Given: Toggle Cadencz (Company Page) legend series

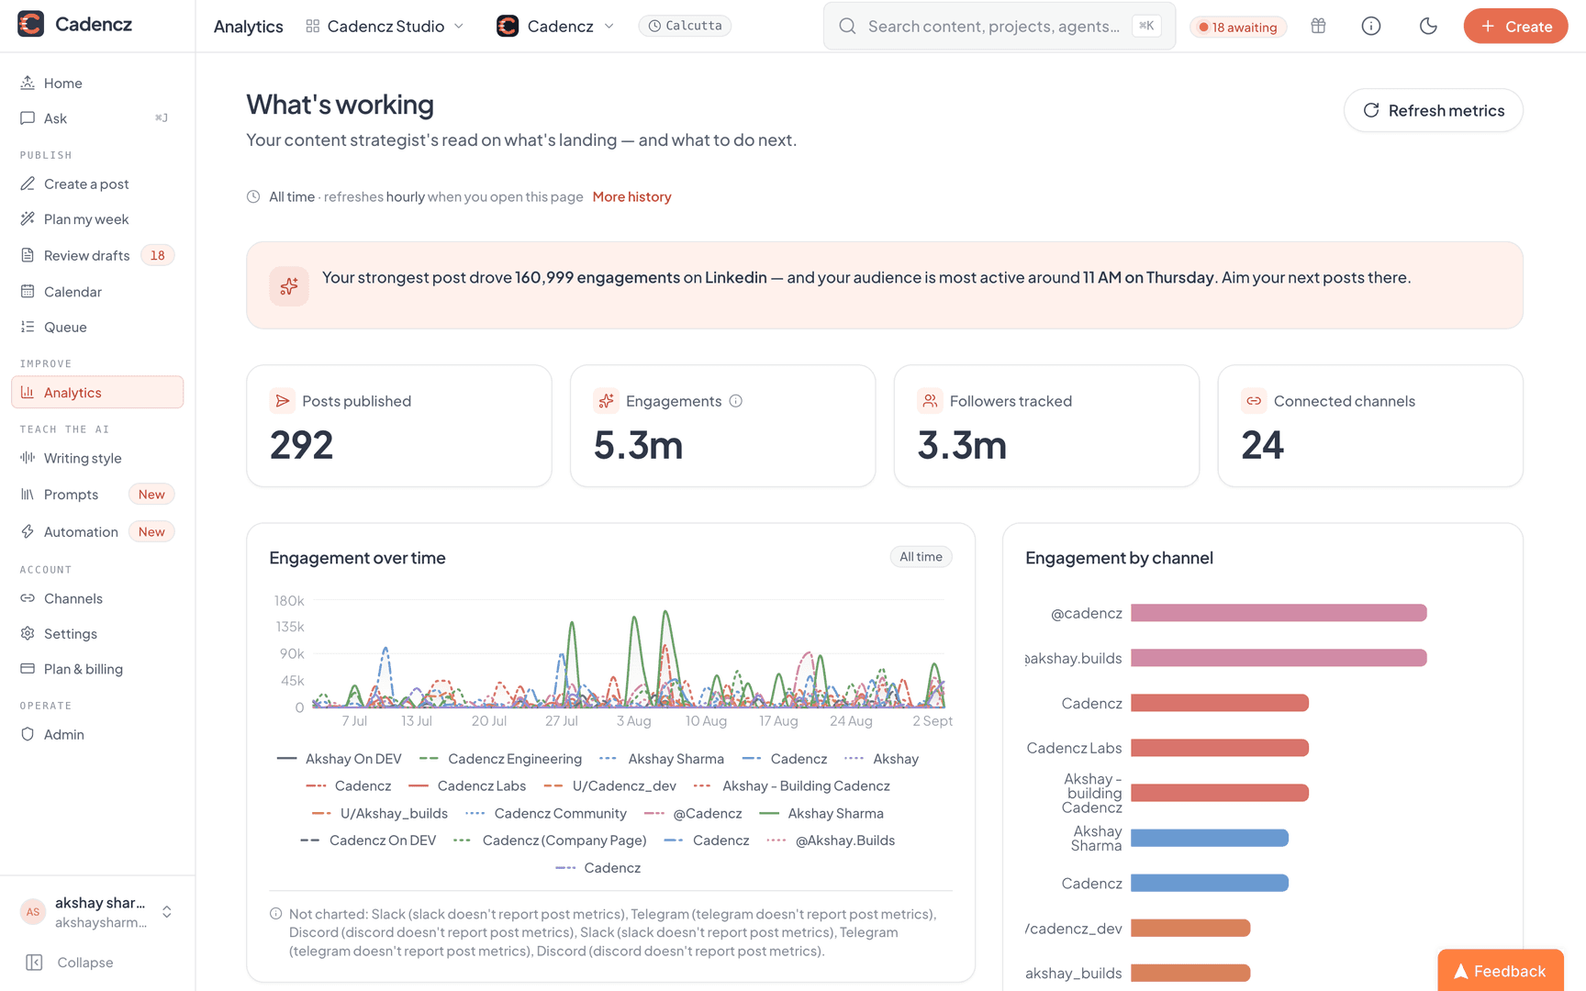Looking at the screenshot, I should (x=550, y=841).
